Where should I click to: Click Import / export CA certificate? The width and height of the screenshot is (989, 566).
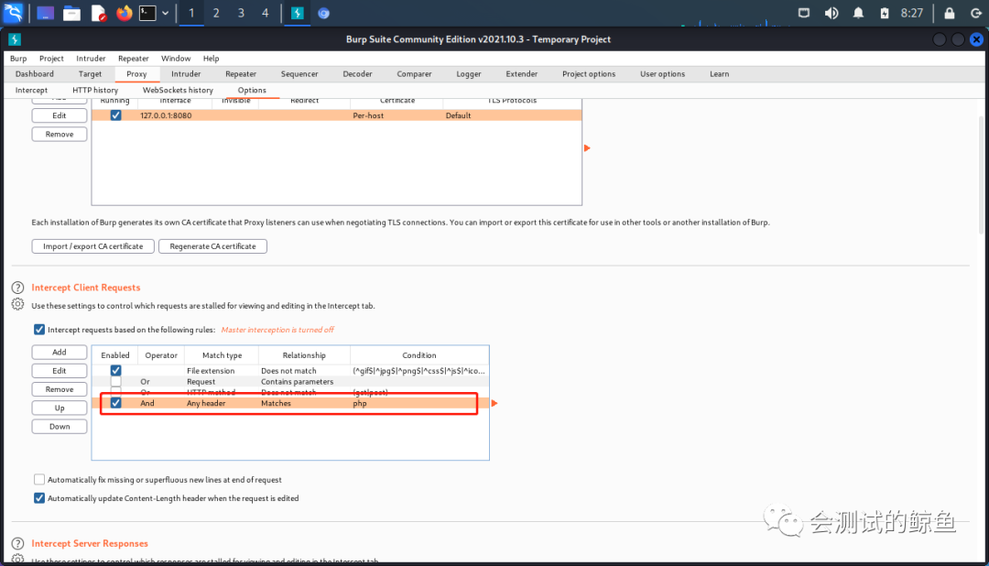tap(92, 246)
